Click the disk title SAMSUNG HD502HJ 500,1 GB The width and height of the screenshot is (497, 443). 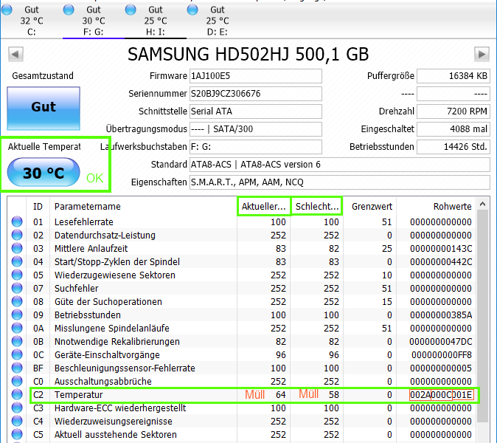click(x=248, y=54)
